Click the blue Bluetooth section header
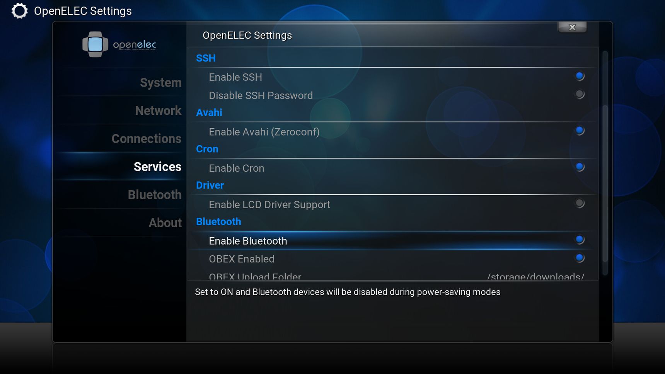The image size is (665, 374). click(218, 221)
